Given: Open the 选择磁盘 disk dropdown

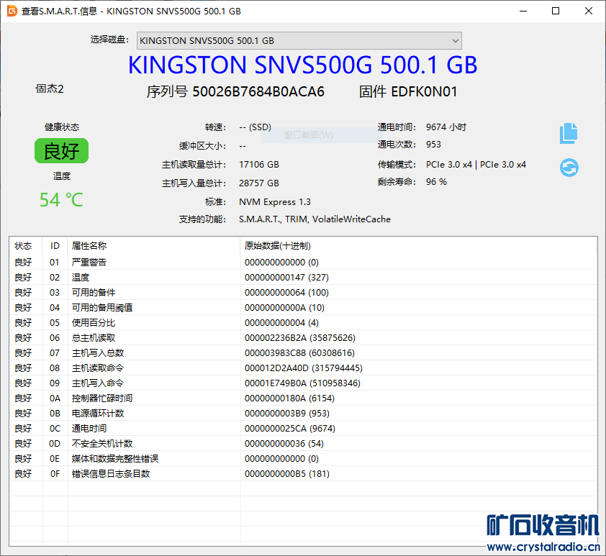Looking at the screenshot, I should 298,40.
